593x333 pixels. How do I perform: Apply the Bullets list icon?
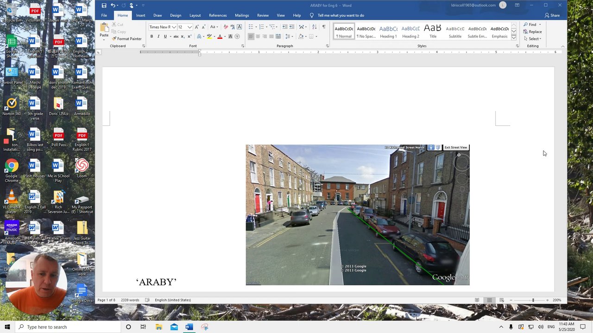[251, 27]
